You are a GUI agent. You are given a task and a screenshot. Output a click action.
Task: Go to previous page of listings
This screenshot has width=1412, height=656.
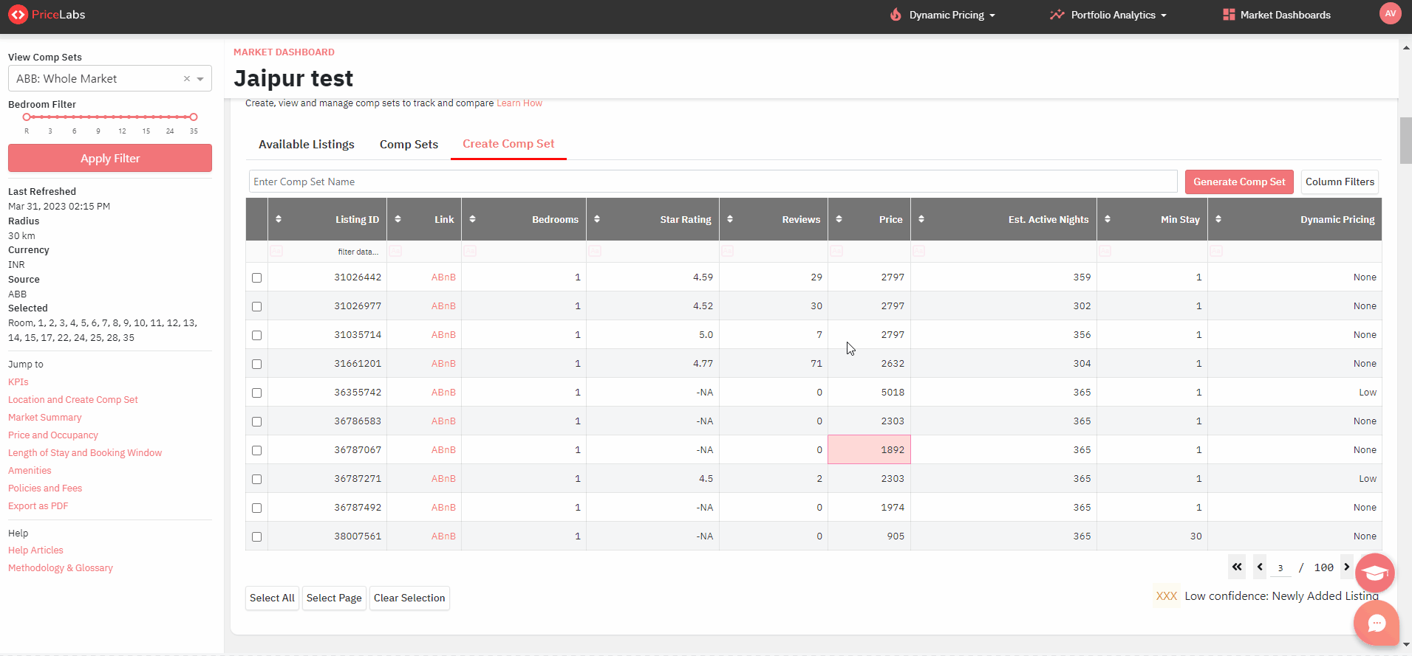tap(1260, 567)
